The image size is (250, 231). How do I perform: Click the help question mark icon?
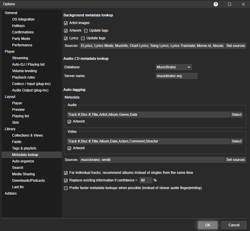(216, 4)
